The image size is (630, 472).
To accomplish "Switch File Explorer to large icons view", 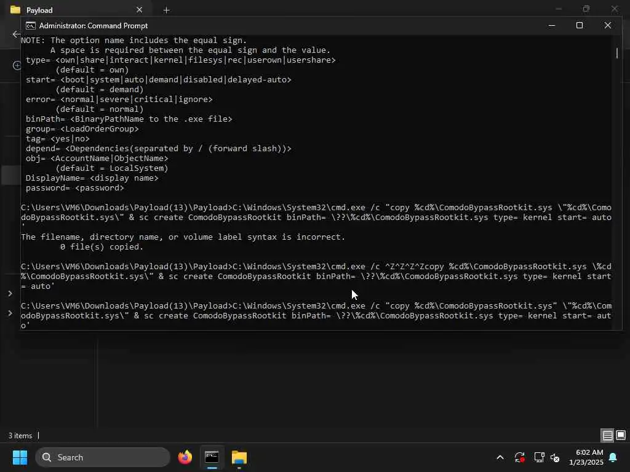I will tap(621, 435).
